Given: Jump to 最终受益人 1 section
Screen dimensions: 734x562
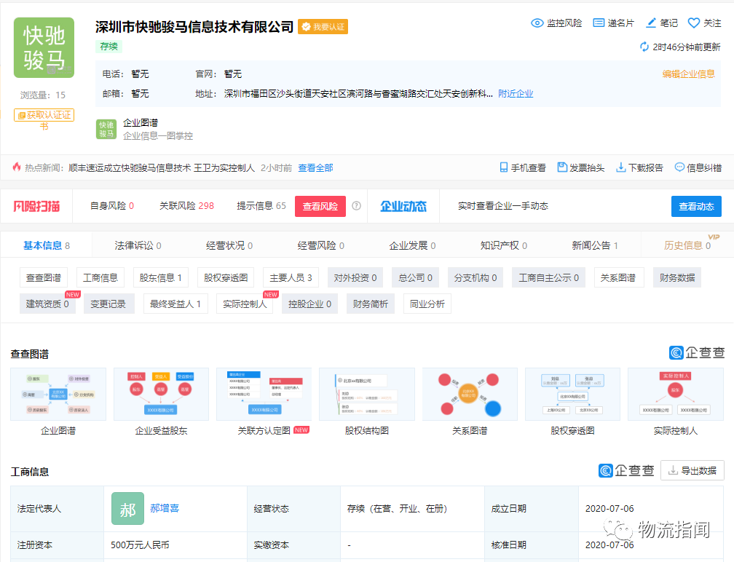Looking at the screenshot, I should 175,304.
